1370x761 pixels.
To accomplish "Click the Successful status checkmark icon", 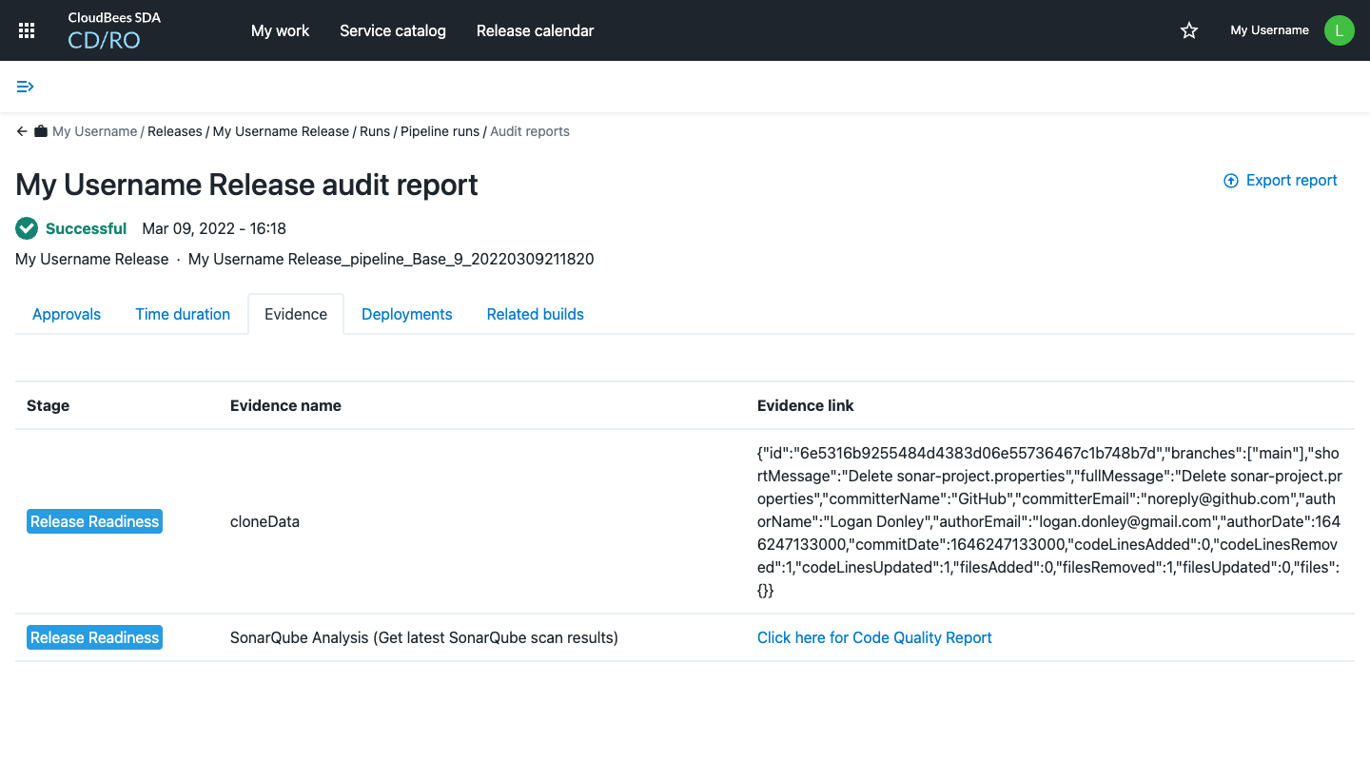I will pyautogui.click(x=26, y=228).
